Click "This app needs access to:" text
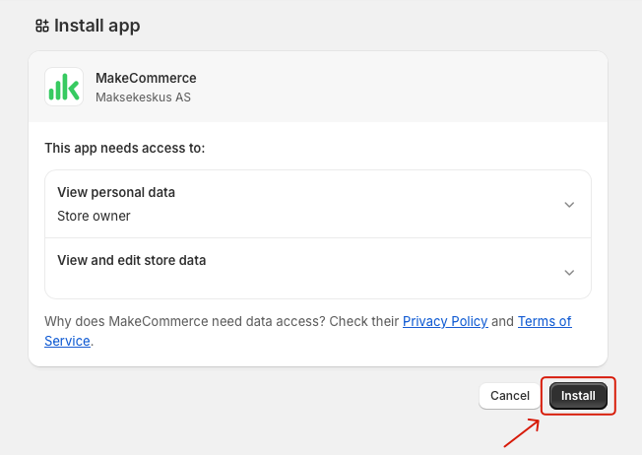642x455 pixels. coord(124,148)
